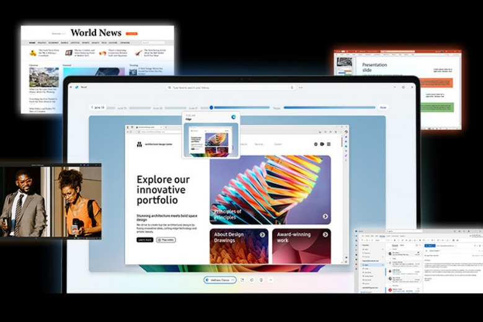Click the Edge page vertical scrollbar
The image size is (483, 322).
point(342,142)
